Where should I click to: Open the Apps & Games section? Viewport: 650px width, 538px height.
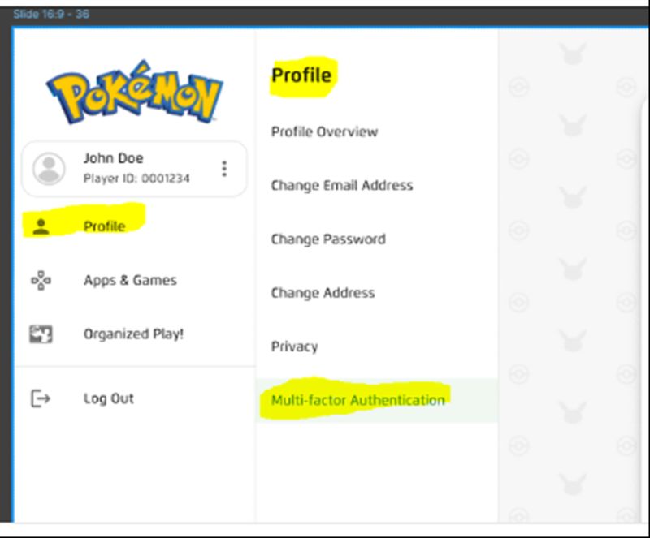pyautogui.click(x=130, y=281)
